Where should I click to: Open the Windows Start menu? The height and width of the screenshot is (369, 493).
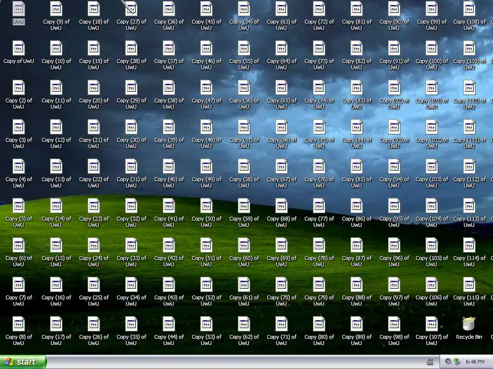23,362
